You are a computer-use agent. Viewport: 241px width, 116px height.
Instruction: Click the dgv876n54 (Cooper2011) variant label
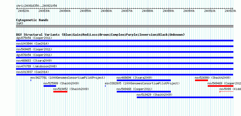coord(34,55)
